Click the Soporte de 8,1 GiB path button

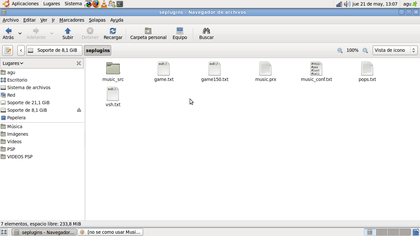(54, 50)
